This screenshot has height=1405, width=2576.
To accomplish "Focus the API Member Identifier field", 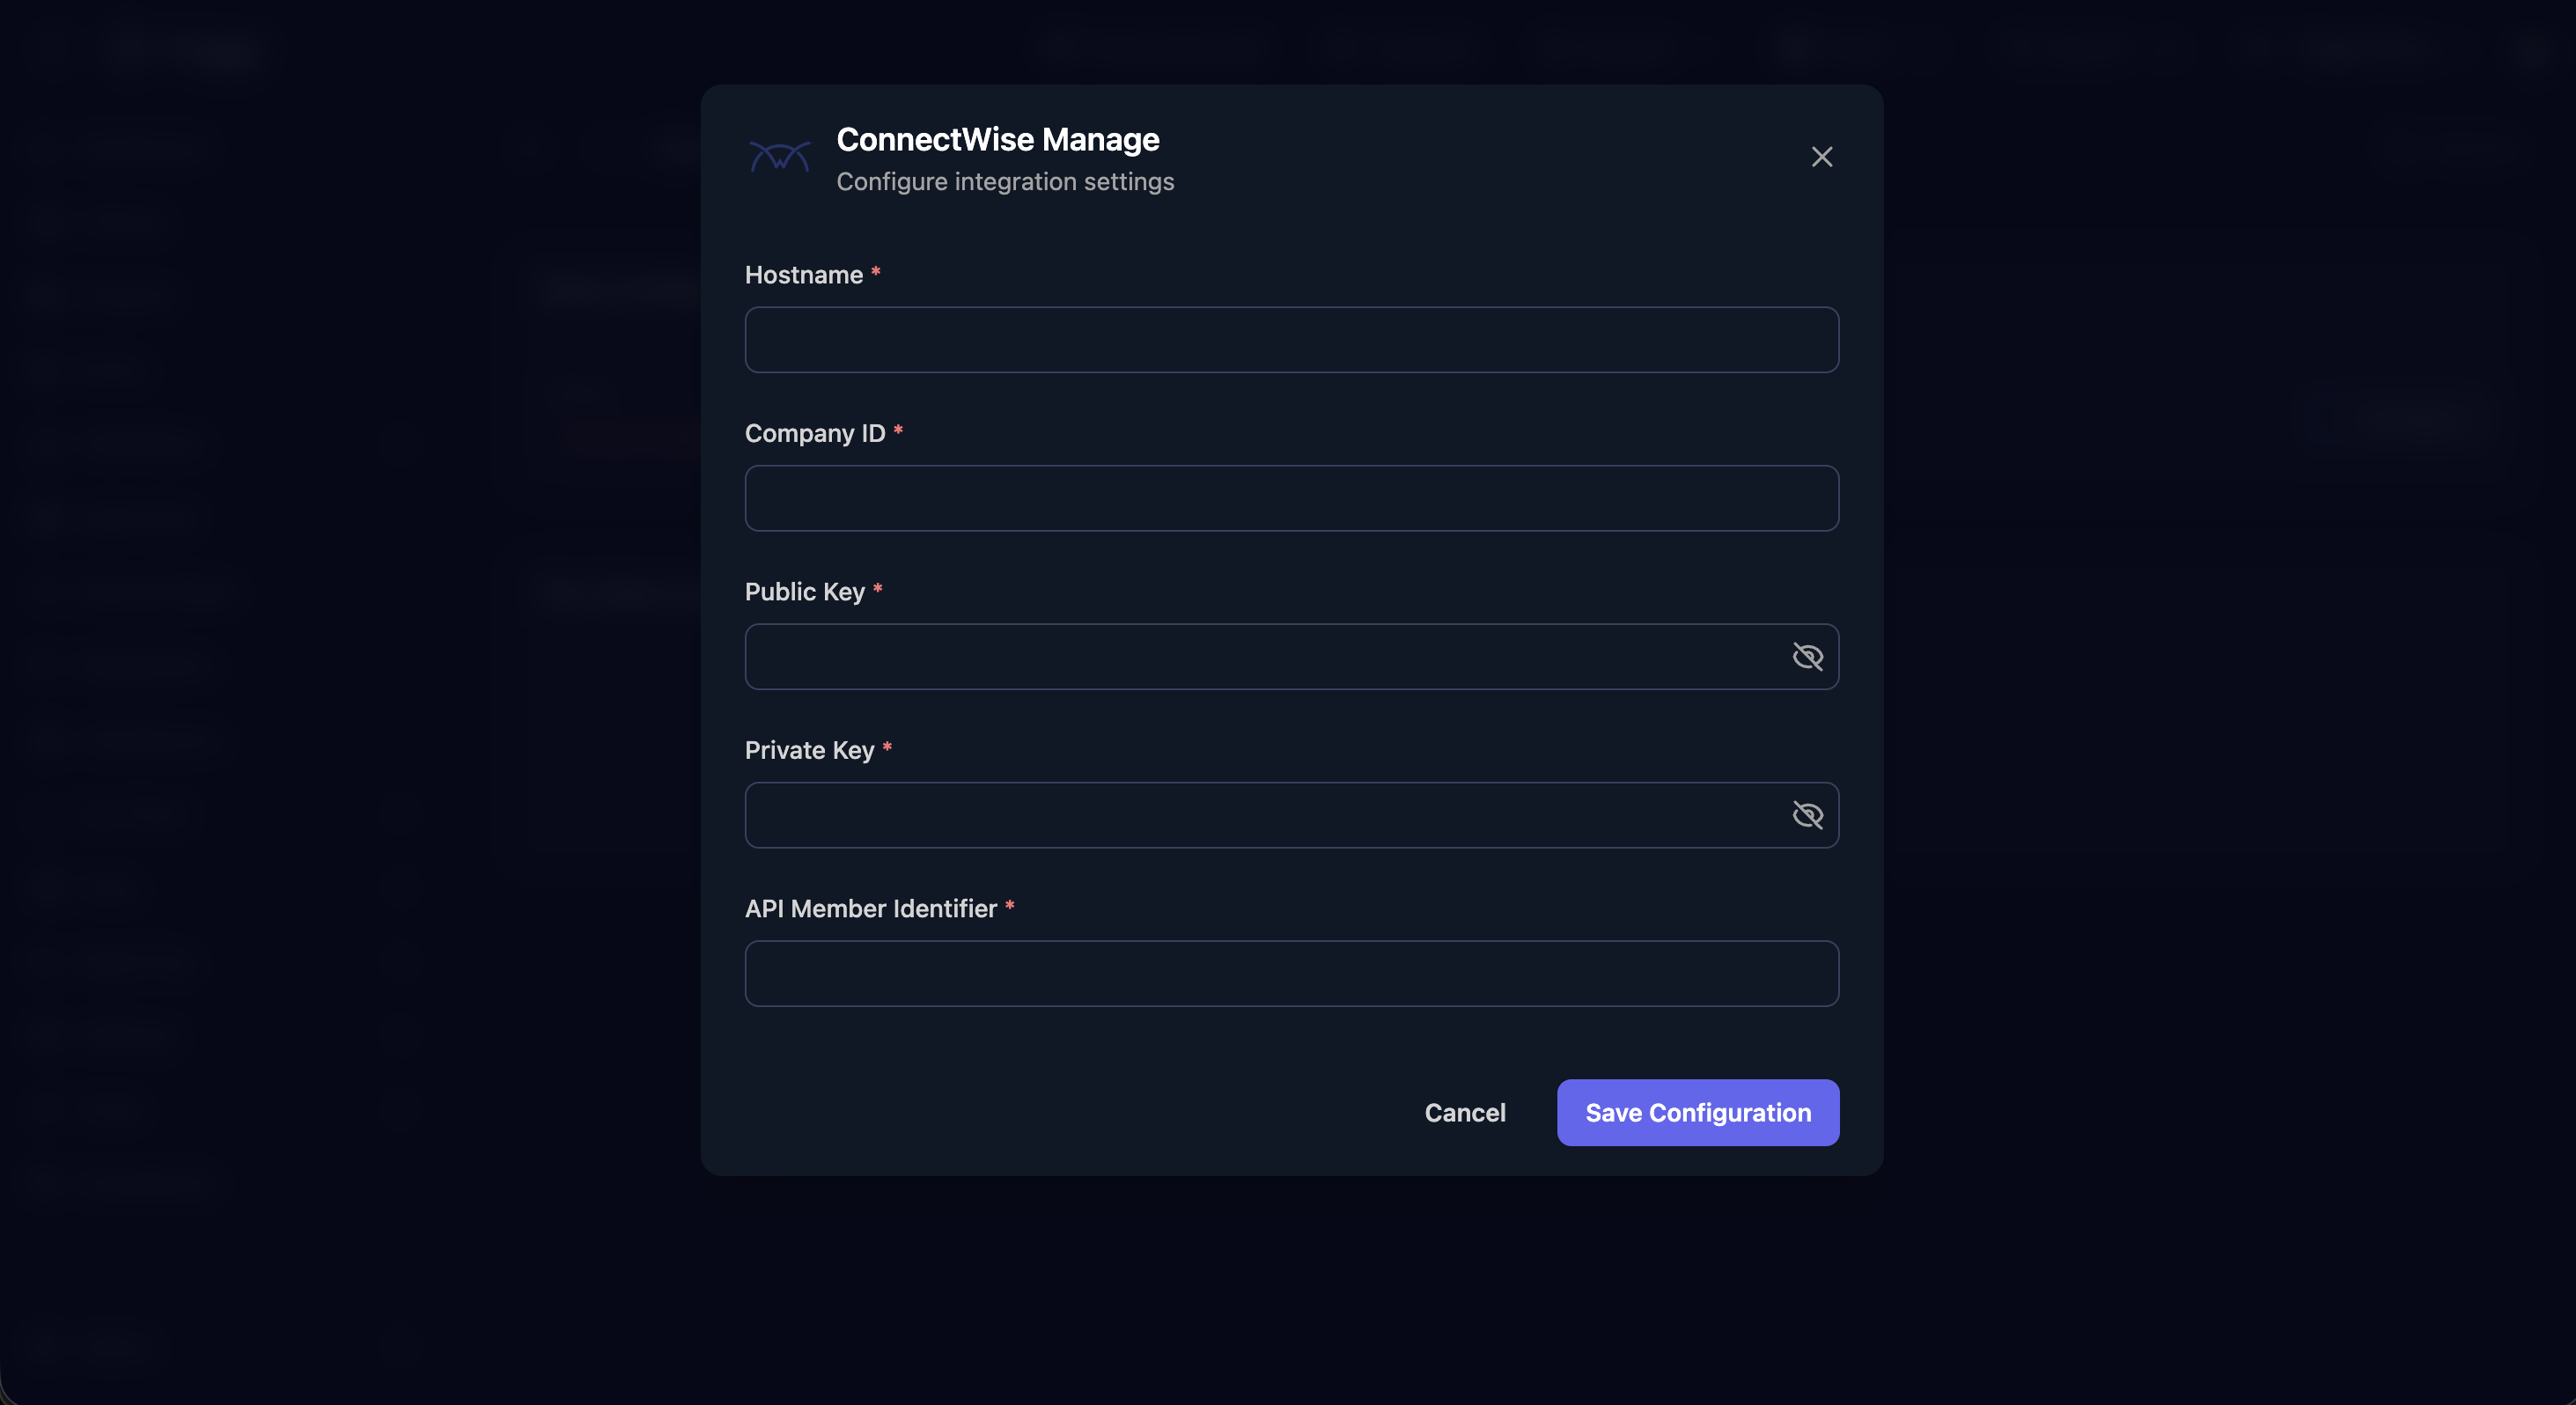I will tap(1290, 973).
